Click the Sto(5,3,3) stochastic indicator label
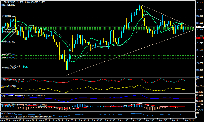This screenshot has width=204, height=122. [x=13, y=80]
